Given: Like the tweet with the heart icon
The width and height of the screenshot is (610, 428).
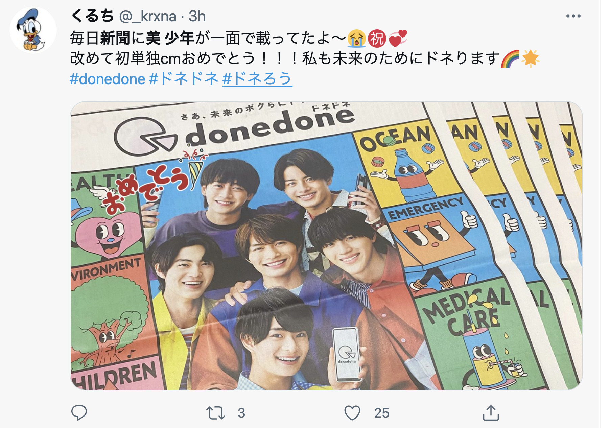Looking at the screenshot, I should point(352,413).
